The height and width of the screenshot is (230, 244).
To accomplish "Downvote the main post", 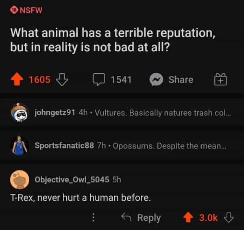I will click(61, 80).
